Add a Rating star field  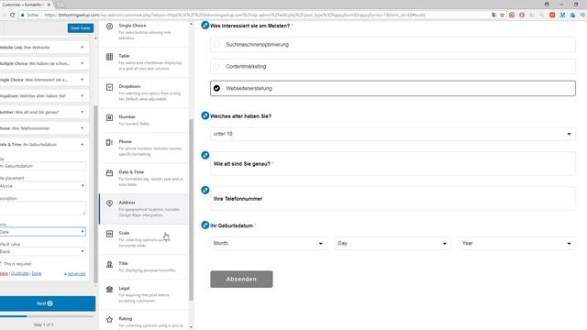pyautogui.click(x=144, y=321)
